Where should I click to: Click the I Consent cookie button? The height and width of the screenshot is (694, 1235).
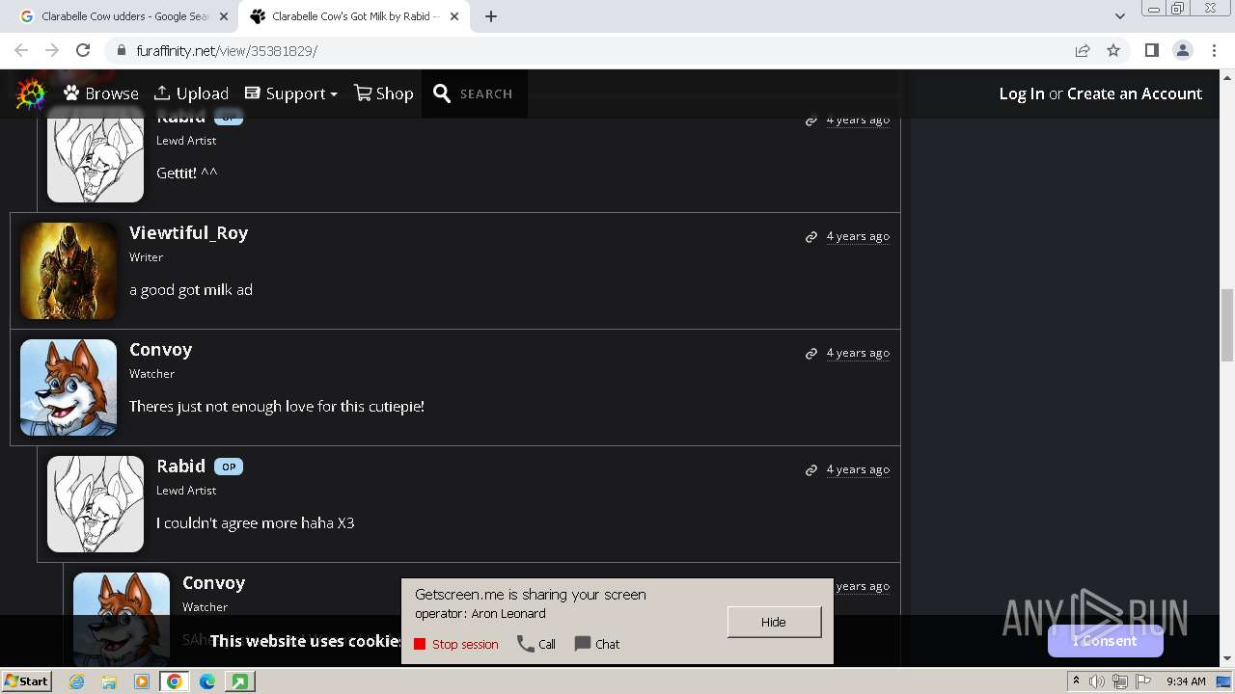[1105, 641]
